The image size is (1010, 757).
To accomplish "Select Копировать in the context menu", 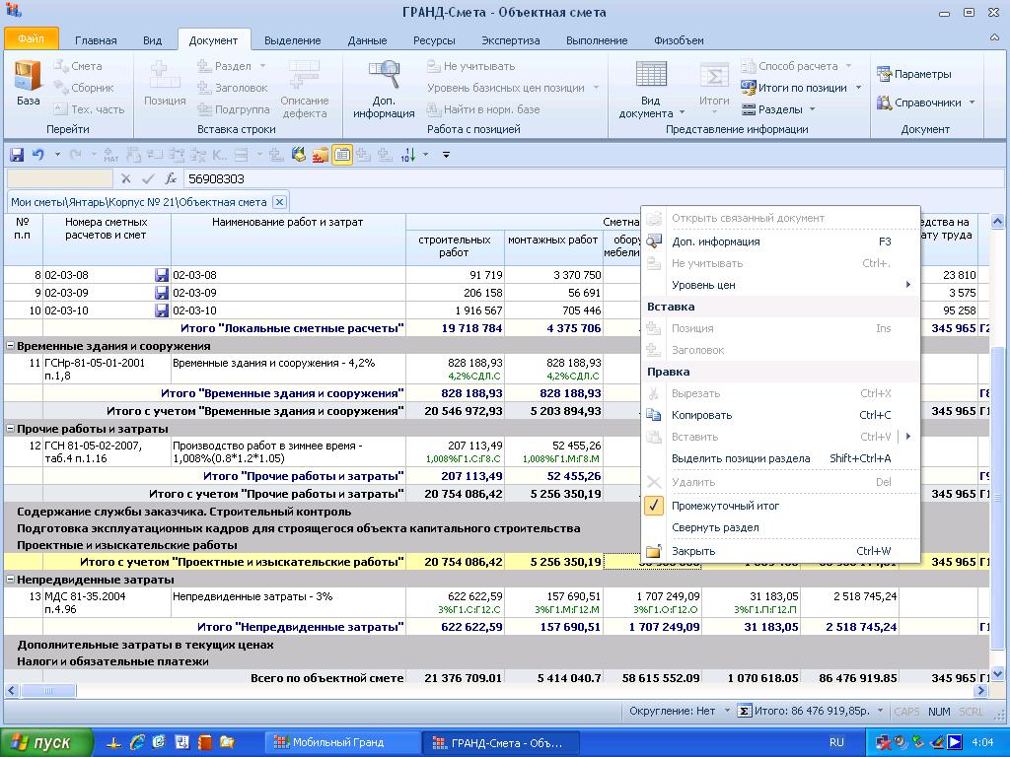I will pos(701,415).
